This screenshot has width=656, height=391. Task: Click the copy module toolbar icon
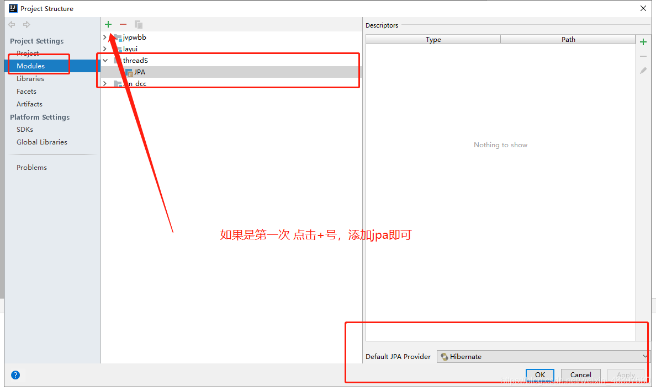click(x=139, y=25)
